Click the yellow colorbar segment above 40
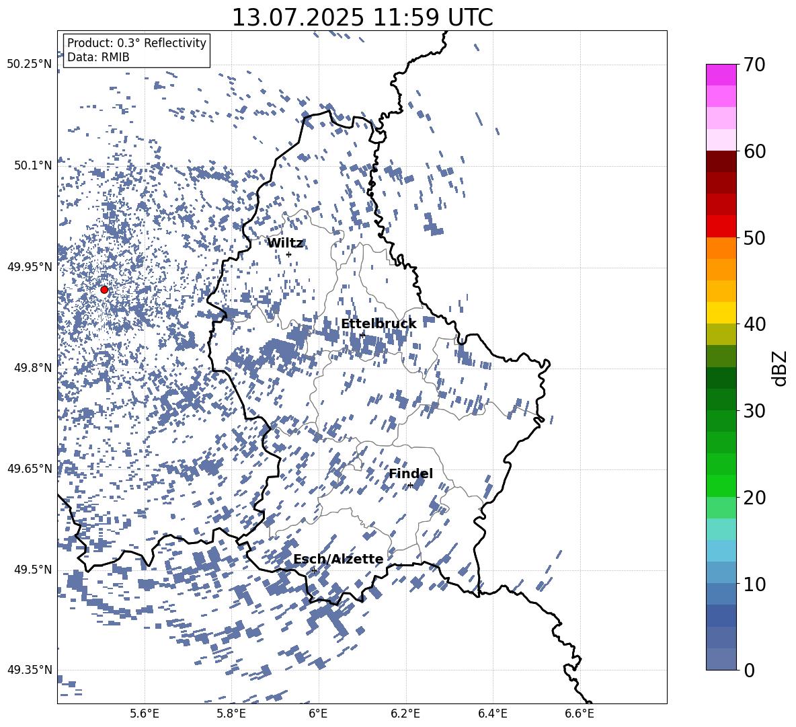This screenshot has height=727, width=796. tap(721, 313)
